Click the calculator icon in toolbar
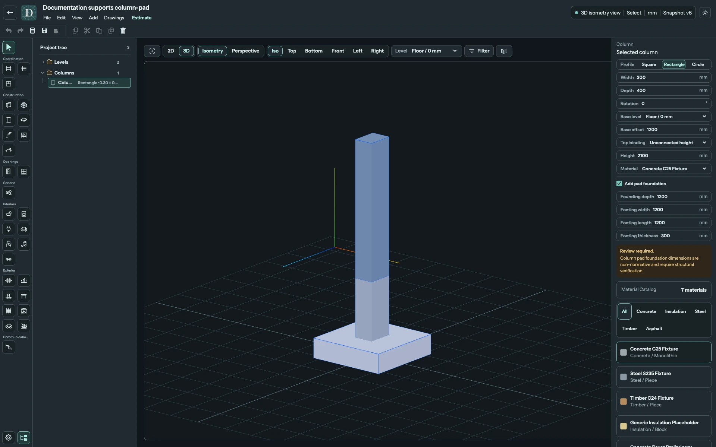Screen dimensions: 716x447 (x=32, y=31)
